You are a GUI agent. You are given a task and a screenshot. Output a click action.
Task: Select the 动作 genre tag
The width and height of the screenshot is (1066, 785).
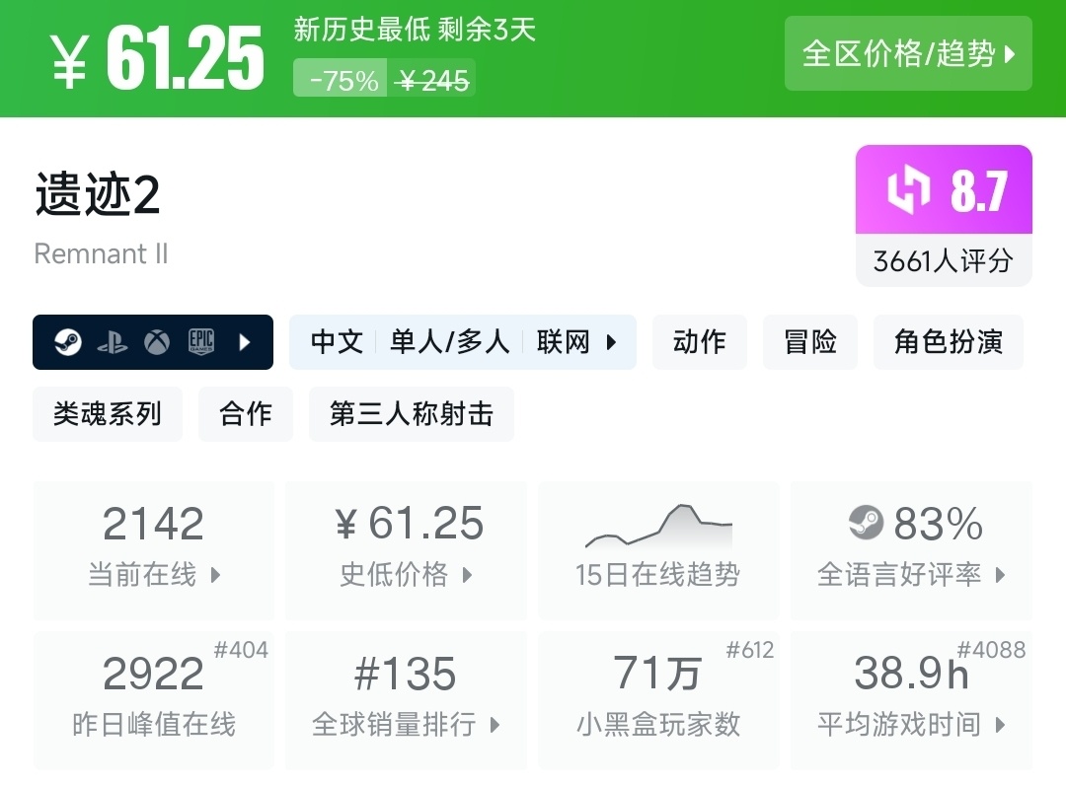[700, 342]
